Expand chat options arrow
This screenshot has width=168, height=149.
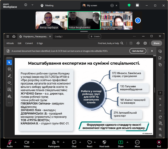click(80, 142)
